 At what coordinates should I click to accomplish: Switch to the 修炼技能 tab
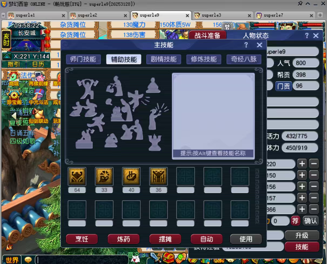[x=204, y=59]
